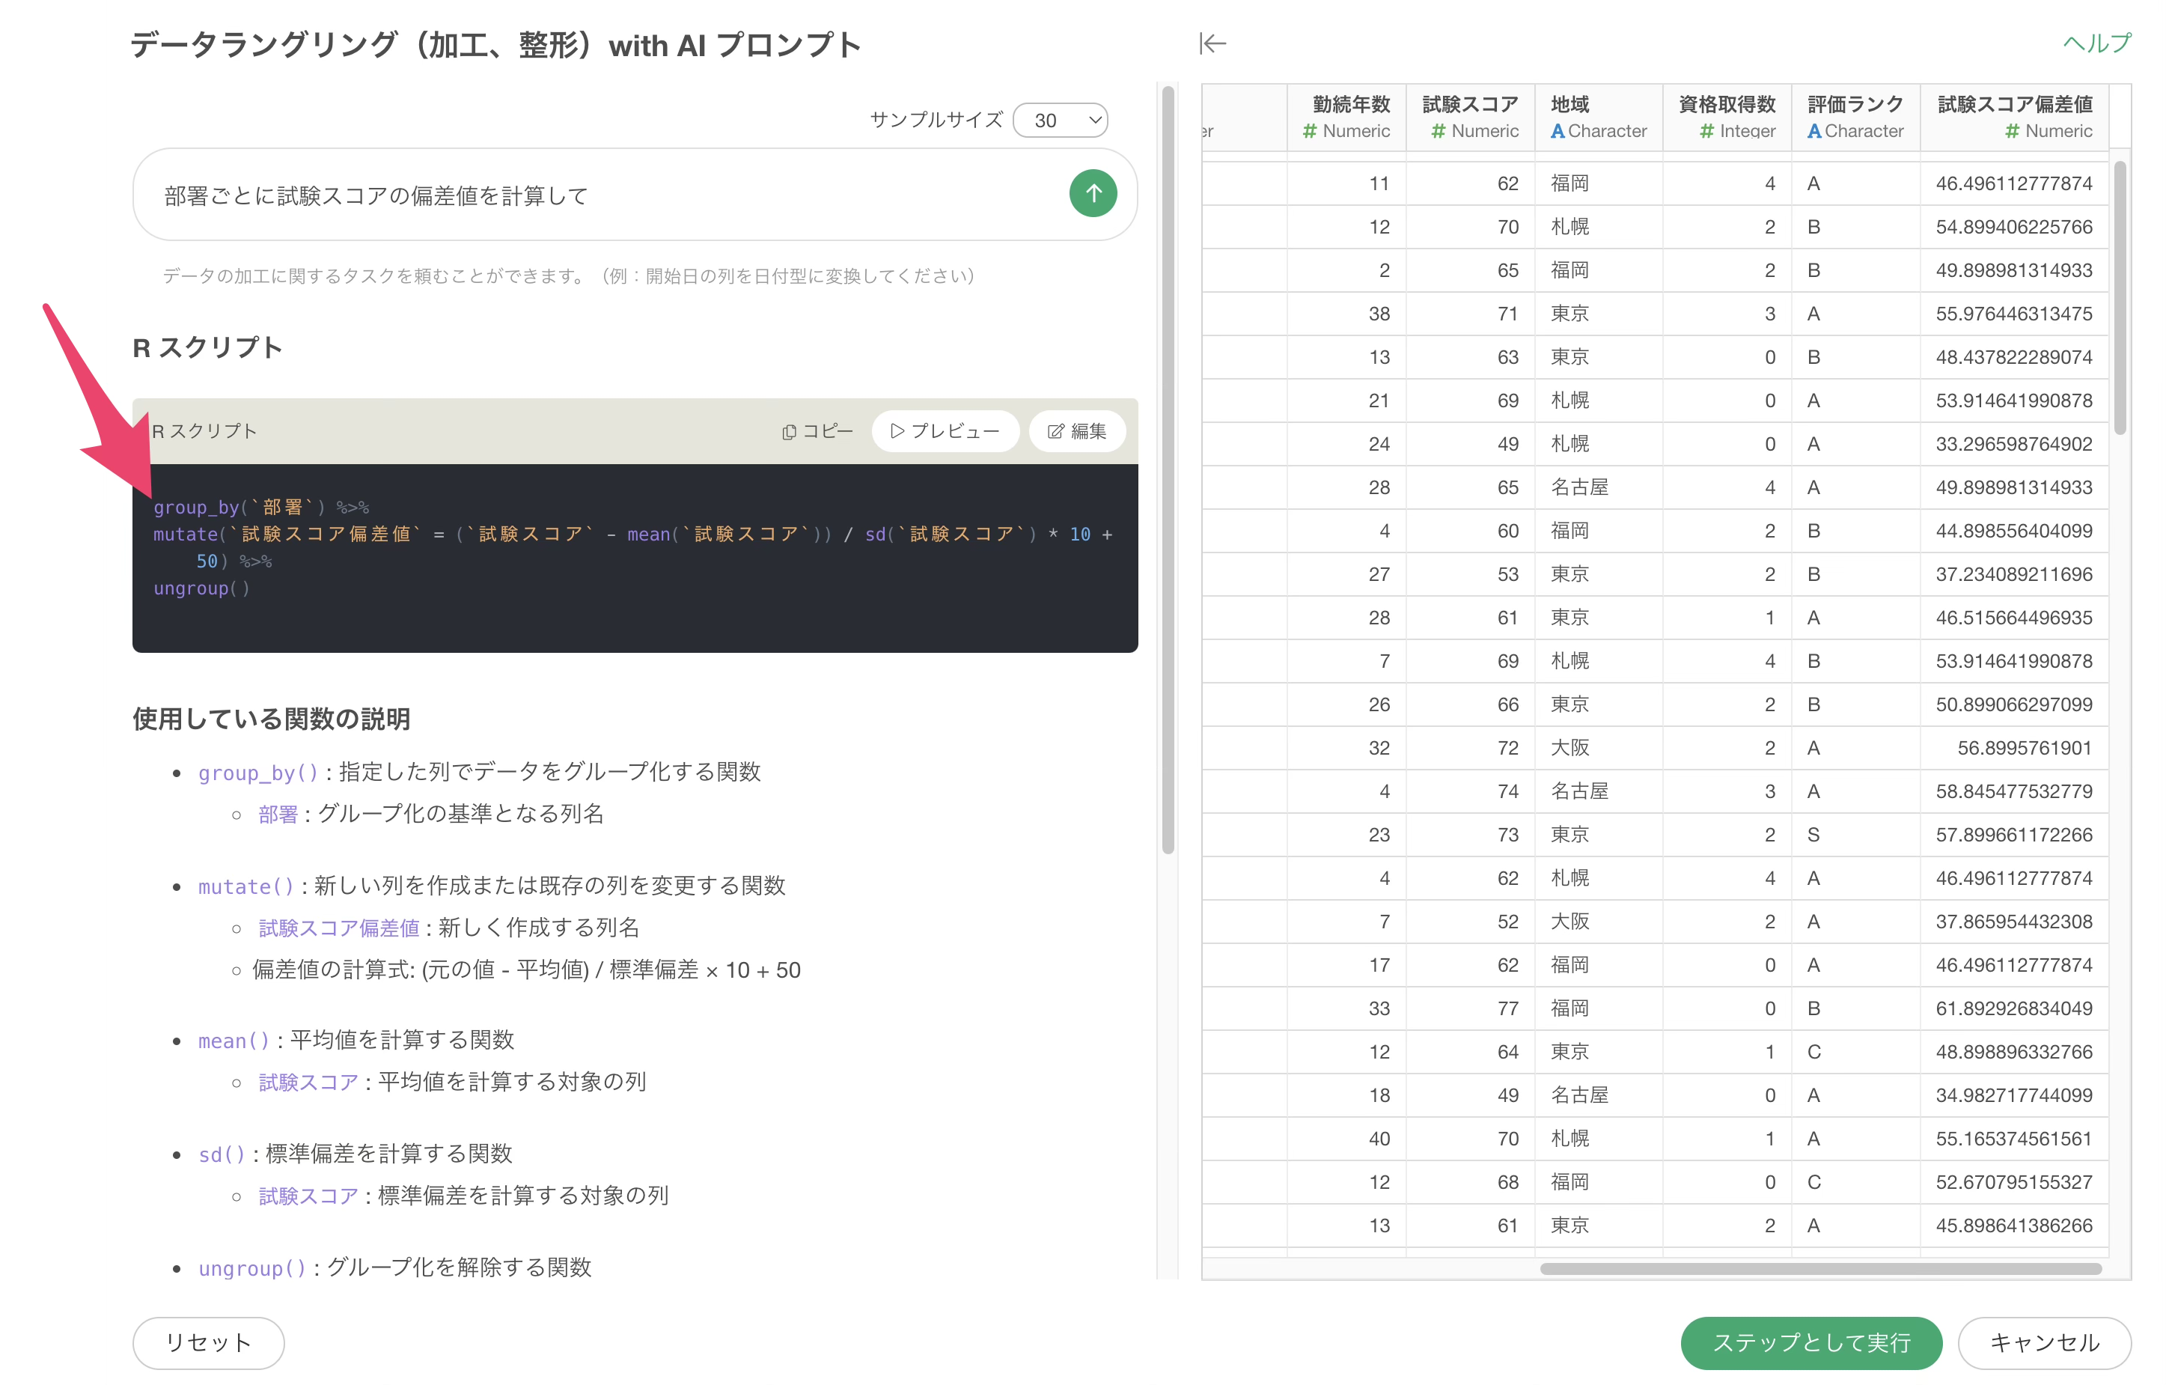The height and width of the screenshot is (1385, 2166).
Task: Open the ヘルプ link
Action: [x=2096, y=43]
